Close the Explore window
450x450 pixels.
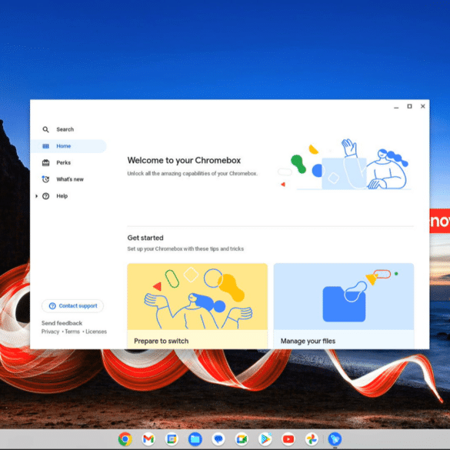[x=423, y=106]
